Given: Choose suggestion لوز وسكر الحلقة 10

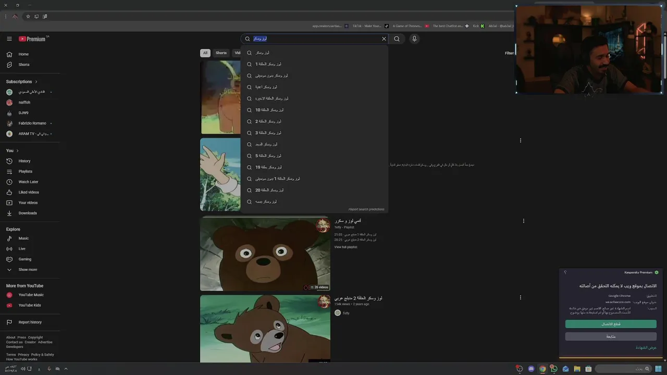Looking at the screenshot, I should (x=314, y=110).
